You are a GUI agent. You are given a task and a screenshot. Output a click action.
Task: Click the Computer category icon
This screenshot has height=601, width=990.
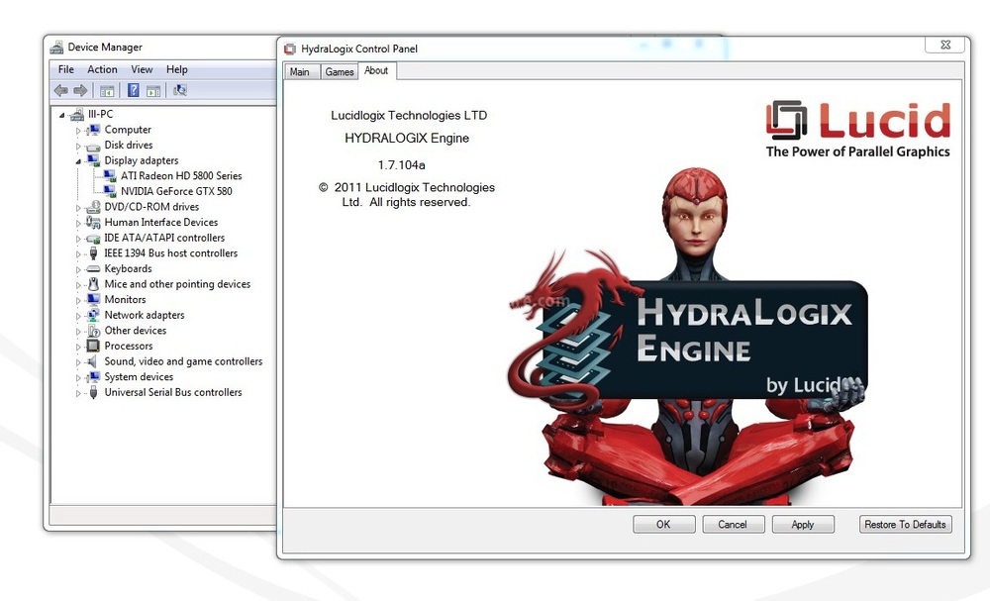click(x=93, y=130)
